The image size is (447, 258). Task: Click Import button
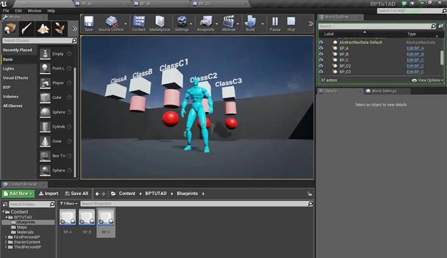click(x=49, y=193)
